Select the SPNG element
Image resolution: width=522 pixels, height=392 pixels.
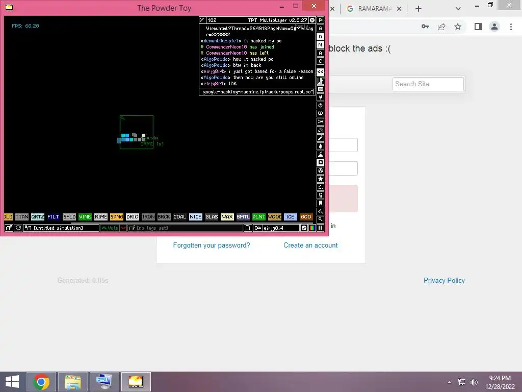117,217
